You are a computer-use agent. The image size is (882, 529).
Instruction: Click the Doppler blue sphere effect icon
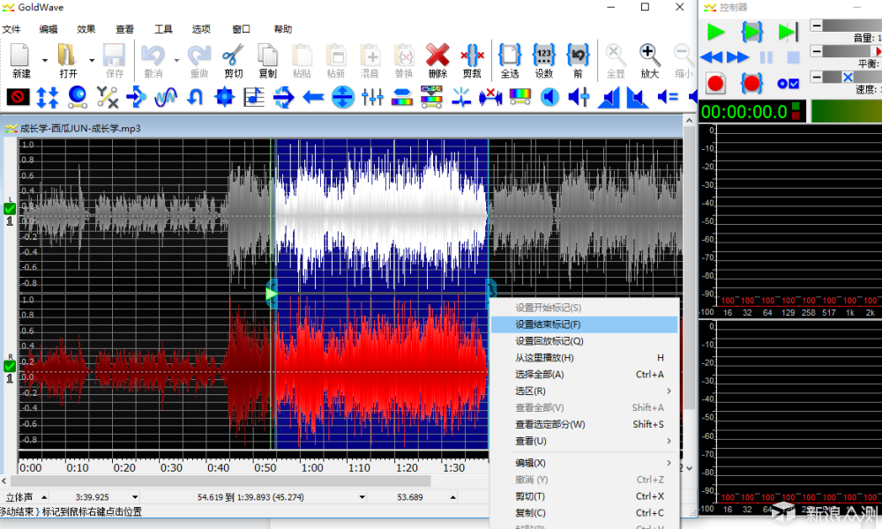click(77, 97)
